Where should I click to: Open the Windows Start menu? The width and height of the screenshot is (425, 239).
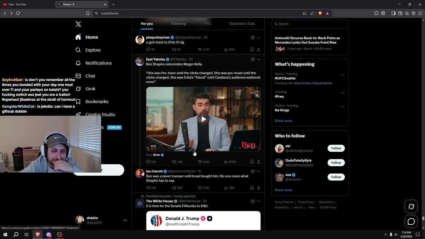(x=5, y=235)
